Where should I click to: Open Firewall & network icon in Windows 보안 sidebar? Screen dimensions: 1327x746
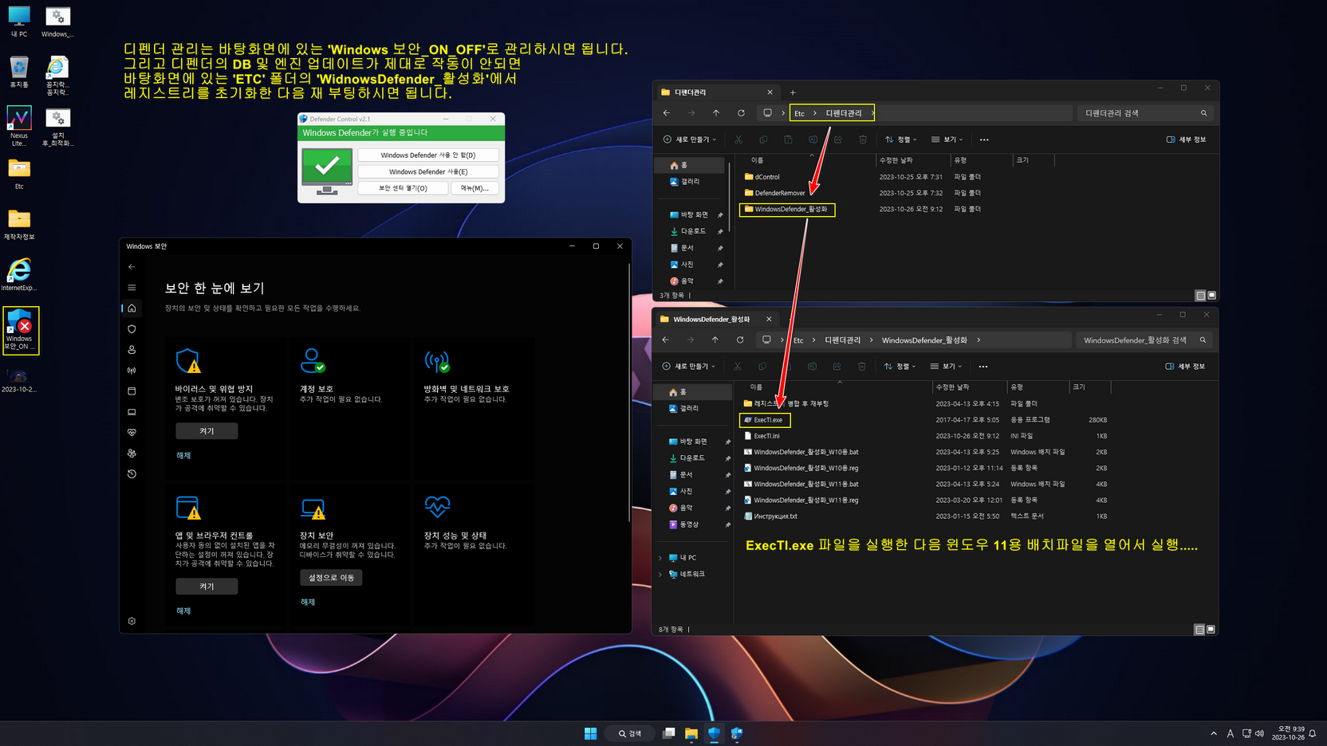pyautogui.click(x=132, y=371)
